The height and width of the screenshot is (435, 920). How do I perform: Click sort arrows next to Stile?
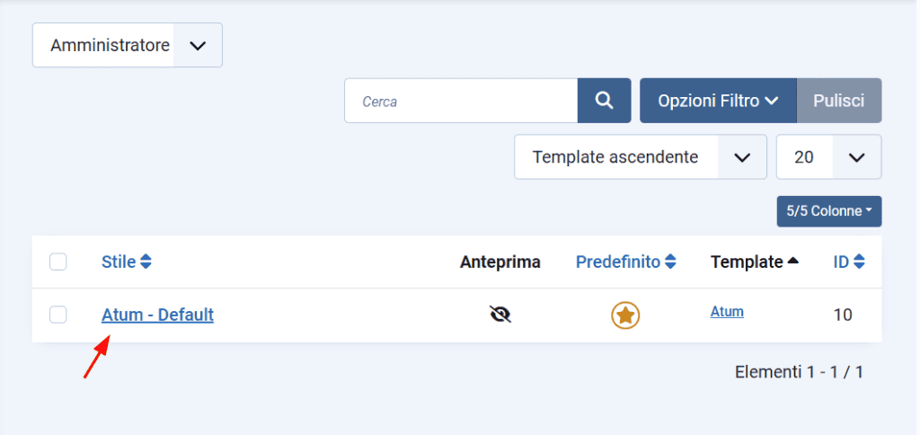pyautogui.click(x=146, y=262)
